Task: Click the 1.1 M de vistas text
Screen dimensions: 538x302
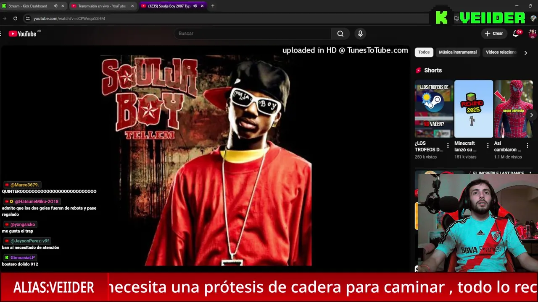Action: pos(508,157)
